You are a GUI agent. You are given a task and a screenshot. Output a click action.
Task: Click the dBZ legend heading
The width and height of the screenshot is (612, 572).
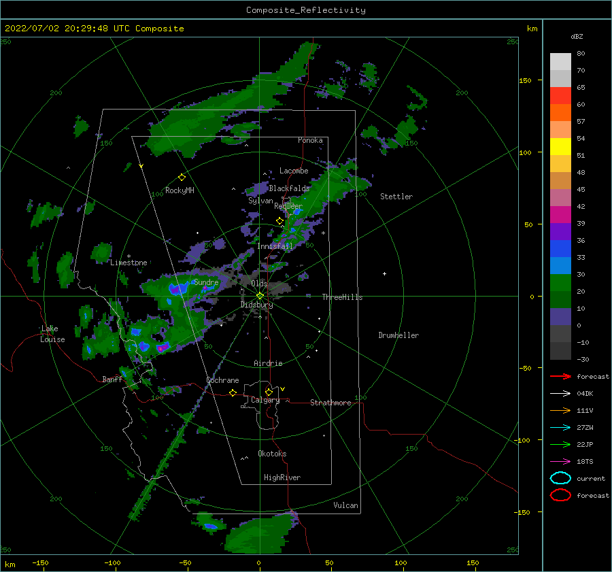click(577, 37)
